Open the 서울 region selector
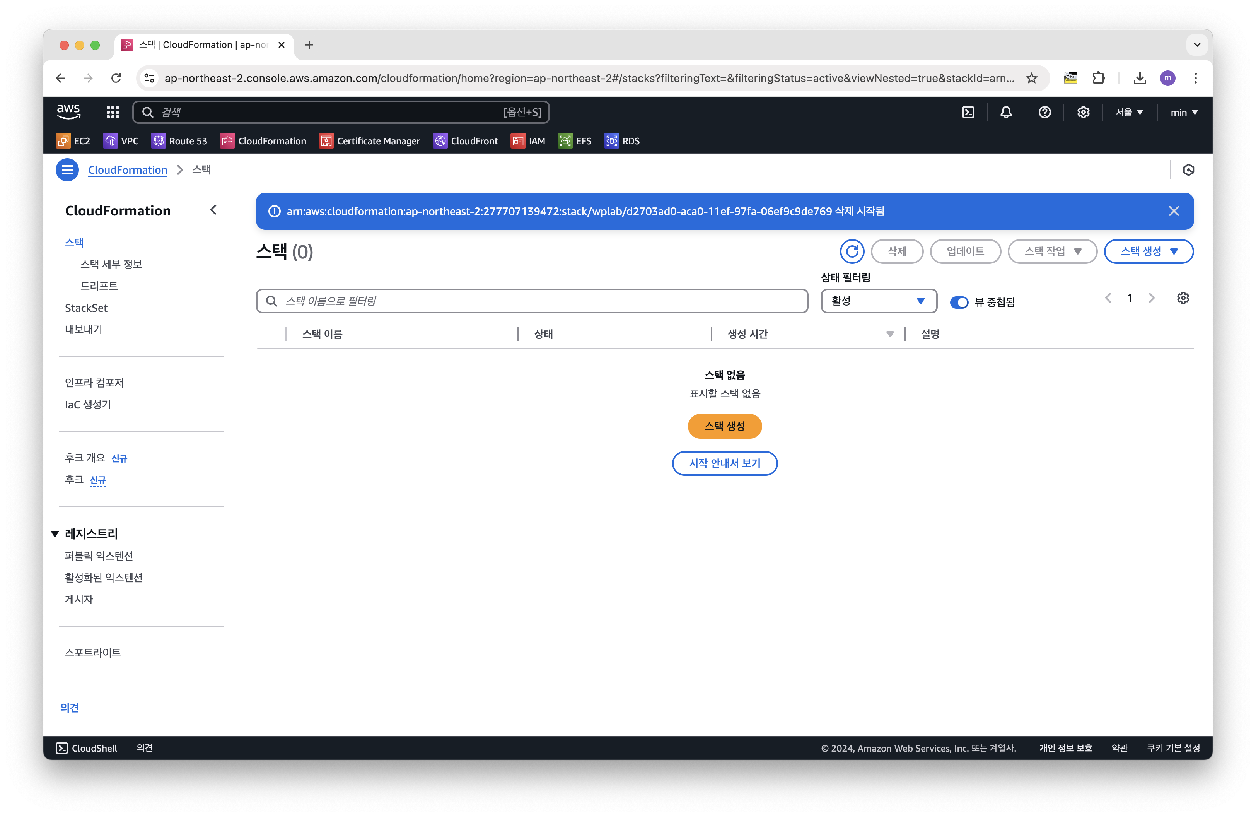 (x=1129, y=112)
